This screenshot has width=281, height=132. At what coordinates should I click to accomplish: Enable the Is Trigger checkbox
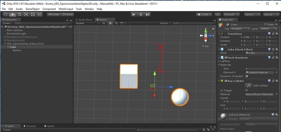pyautogui.click(x=247, y=91)
